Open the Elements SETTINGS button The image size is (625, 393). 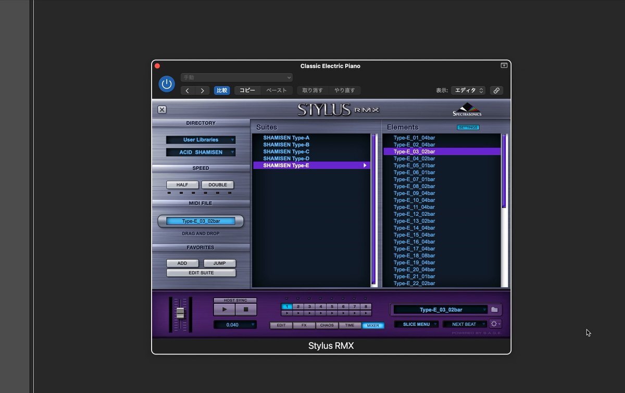[x=468, y=128]
